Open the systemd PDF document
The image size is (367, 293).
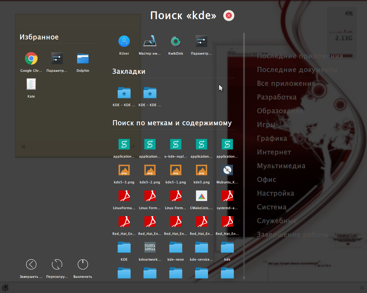pyautogui.click(x=227, y=196)
